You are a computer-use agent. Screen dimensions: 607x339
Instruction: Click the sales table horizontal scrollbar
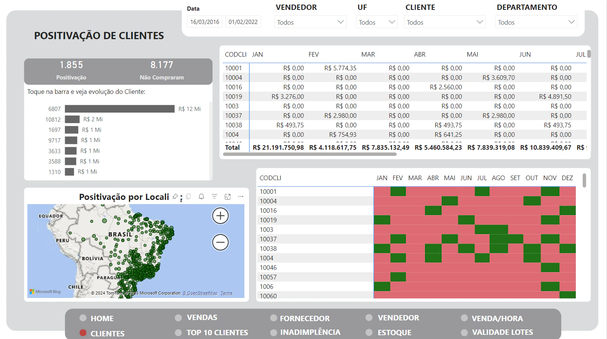310,154
